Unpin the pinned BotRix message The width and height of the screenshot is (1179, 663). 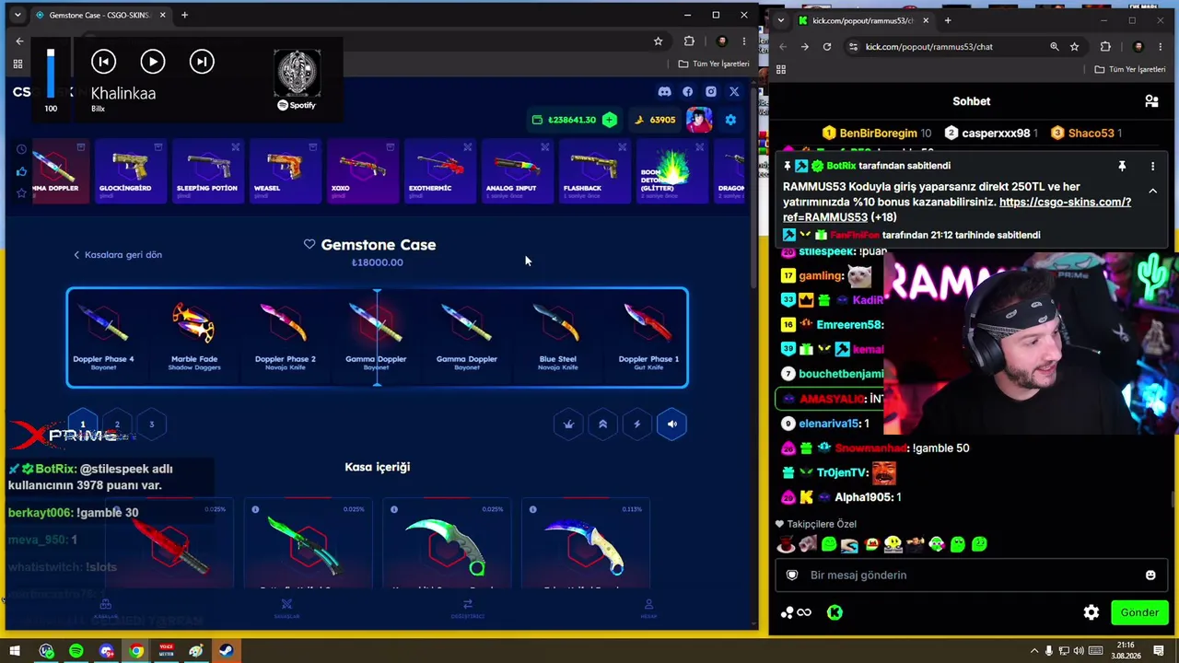coord(1122,167)
